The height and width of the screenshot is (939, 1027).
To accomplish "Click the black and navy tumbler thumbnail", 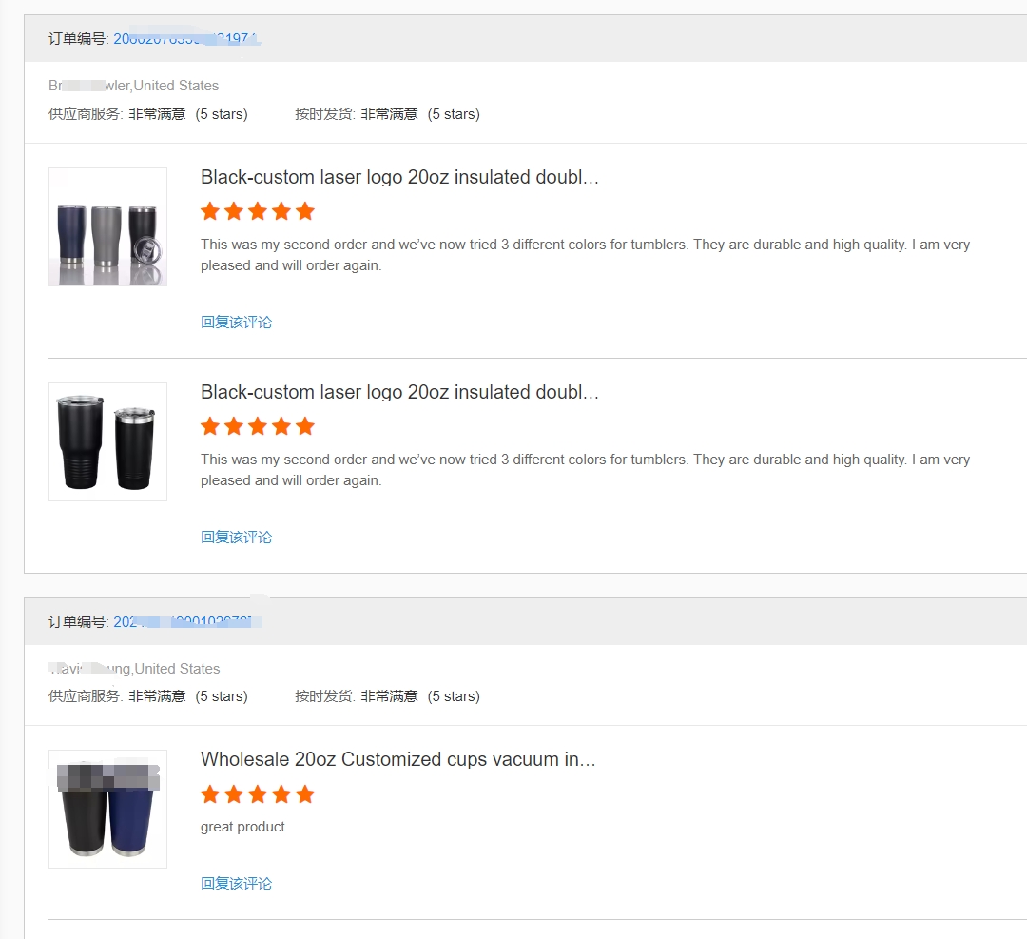I will [107, 810].
